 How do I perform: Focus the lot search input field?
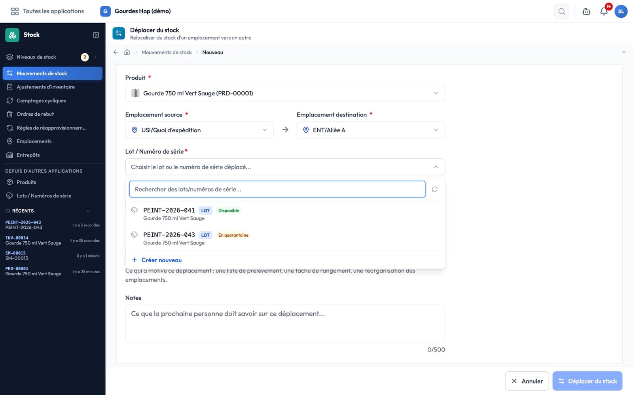[277, 189]
